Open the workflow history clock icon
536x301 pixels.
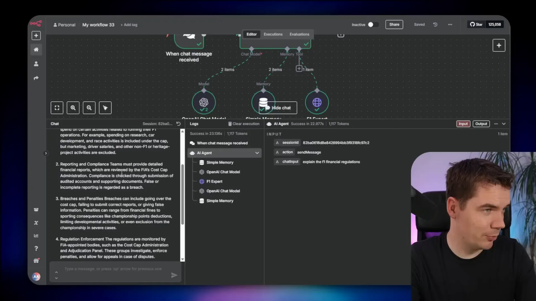coord(435,25)
